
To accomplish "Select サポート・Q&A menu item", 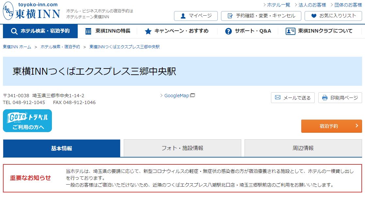I will 248,31.
